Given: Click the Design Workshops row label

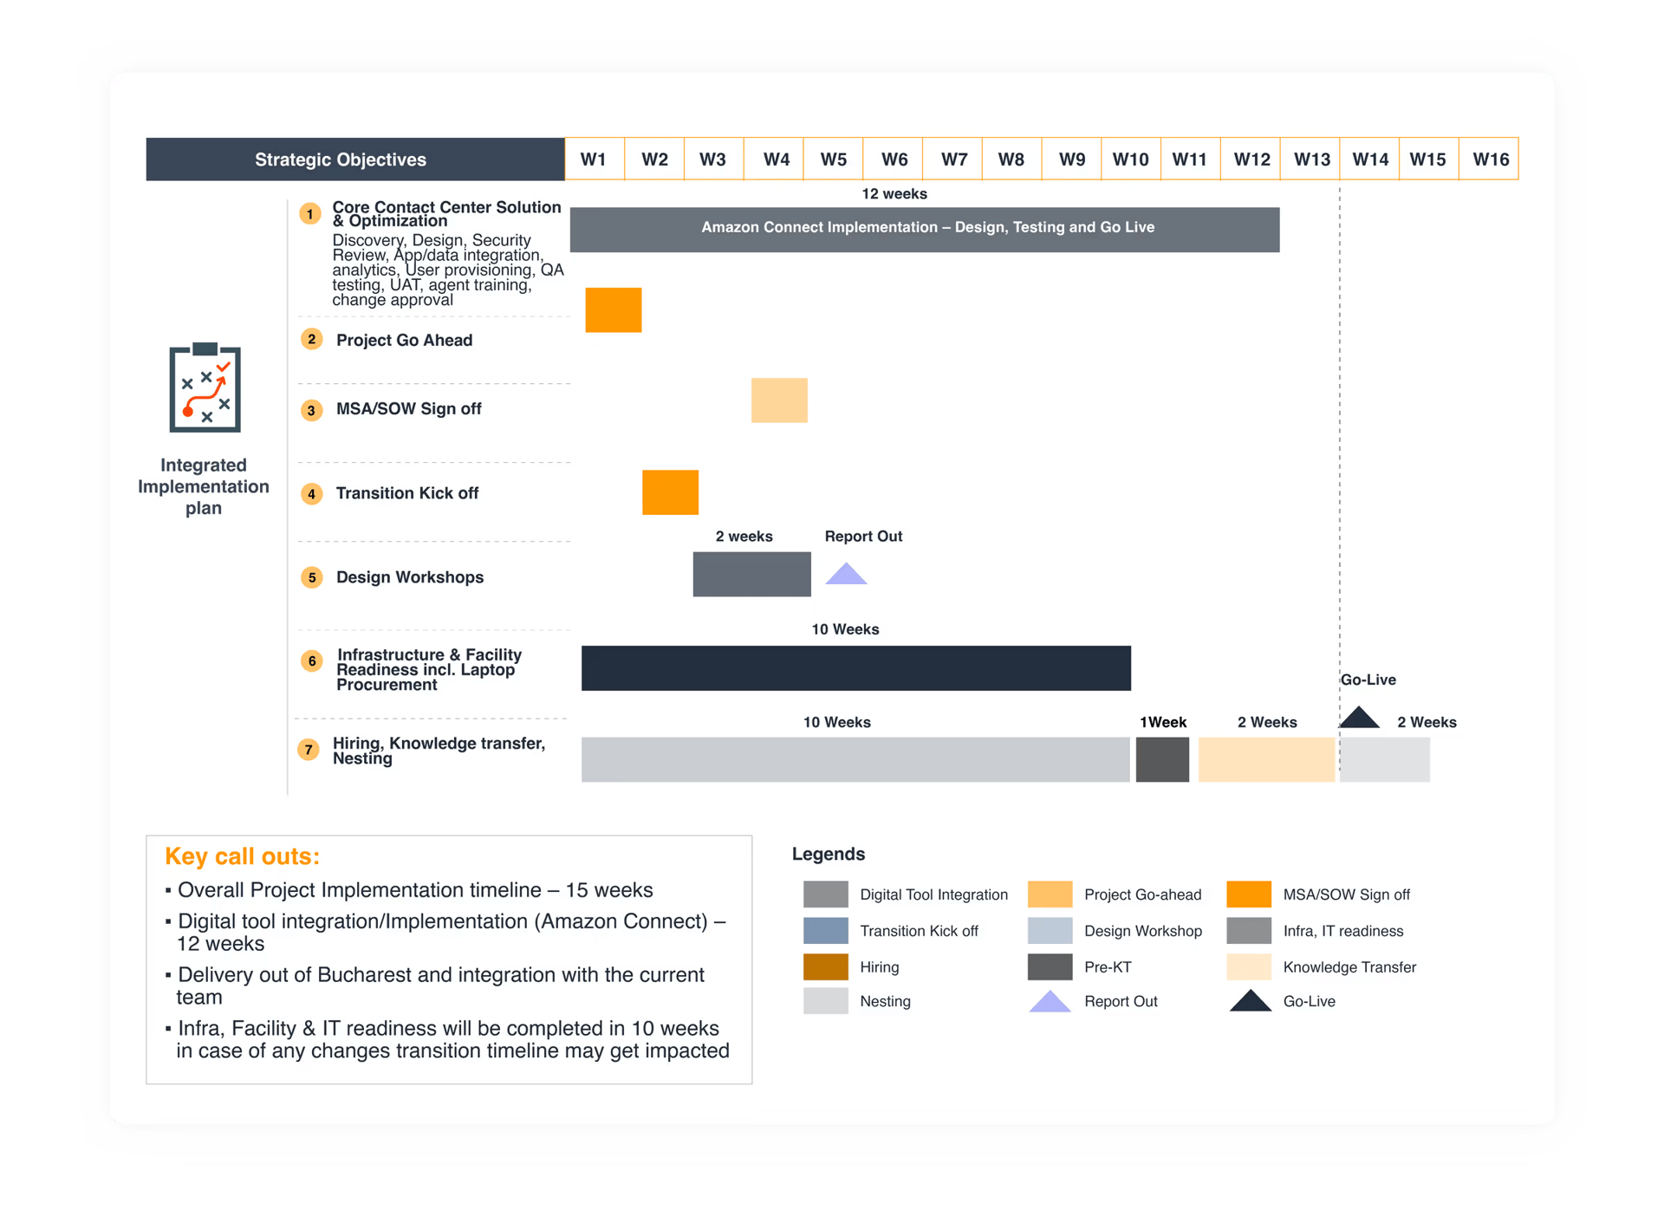Looking at the screenshot, I should [410, 577].
